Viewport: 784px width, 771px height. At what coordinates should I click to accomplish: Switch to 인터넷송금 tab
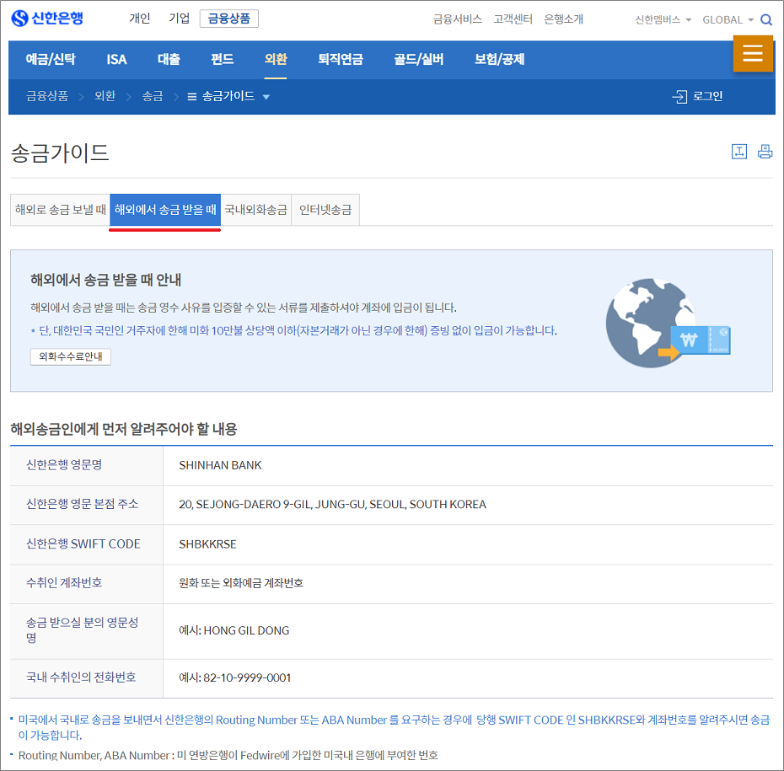pos(325,209)
